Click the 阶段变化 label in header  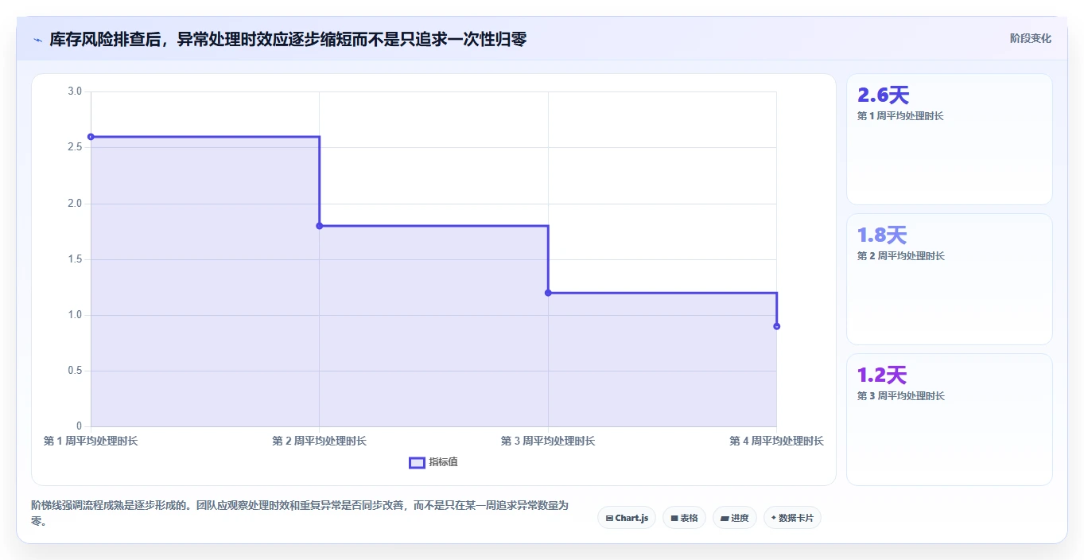point(1030,38)
